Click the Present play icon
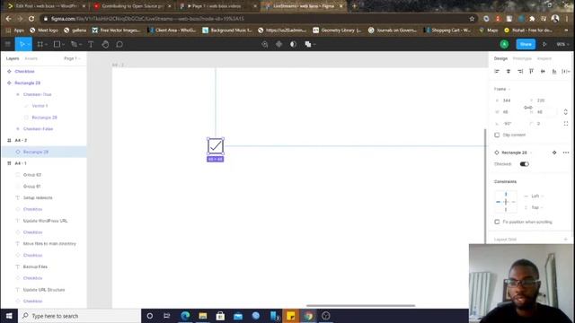The image size is (575, 323). [544, 44]
